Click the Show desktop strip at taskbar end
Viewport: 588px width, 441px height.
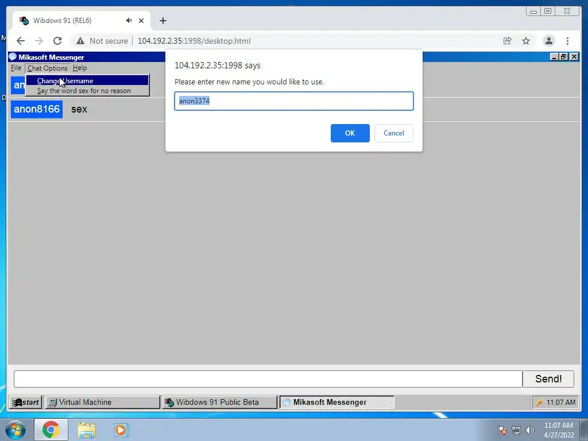point(584,430)
